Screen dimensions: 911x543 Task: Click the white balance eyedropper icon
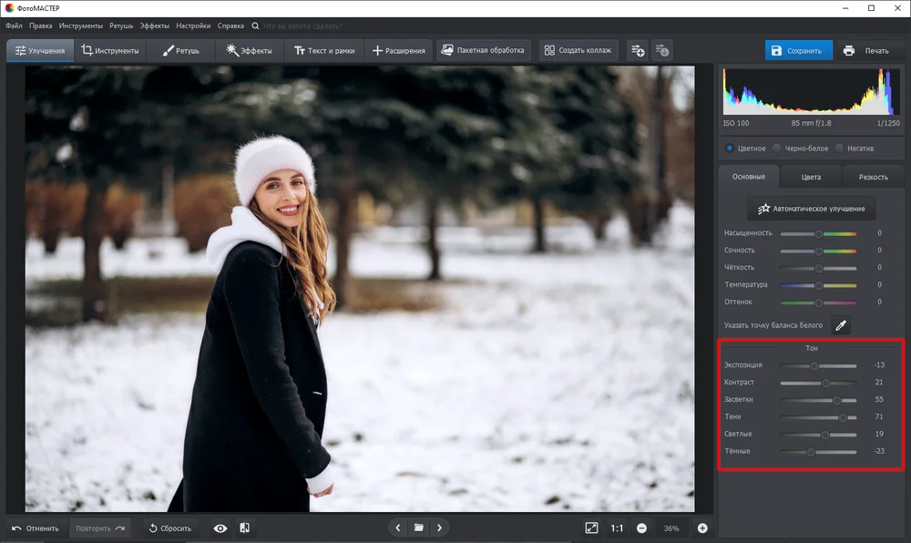840,325
